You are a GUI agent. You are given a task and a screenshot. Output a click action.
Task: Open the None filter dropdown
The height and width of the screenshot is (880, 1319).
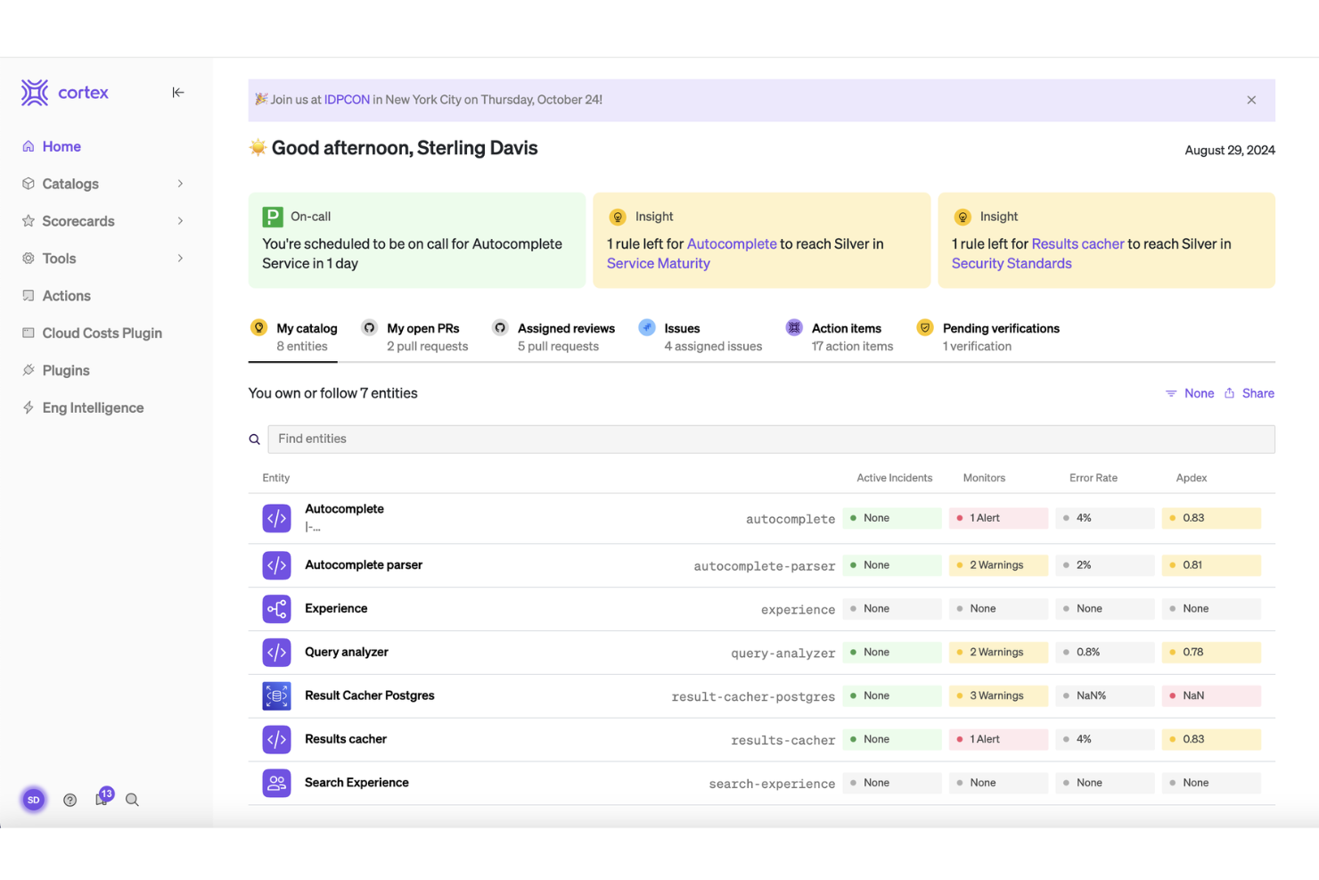(1190, 393)
